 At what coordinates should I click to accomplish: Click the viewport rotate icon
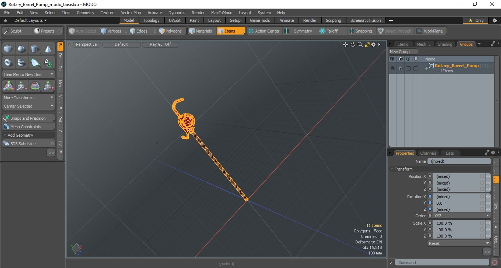353,45
